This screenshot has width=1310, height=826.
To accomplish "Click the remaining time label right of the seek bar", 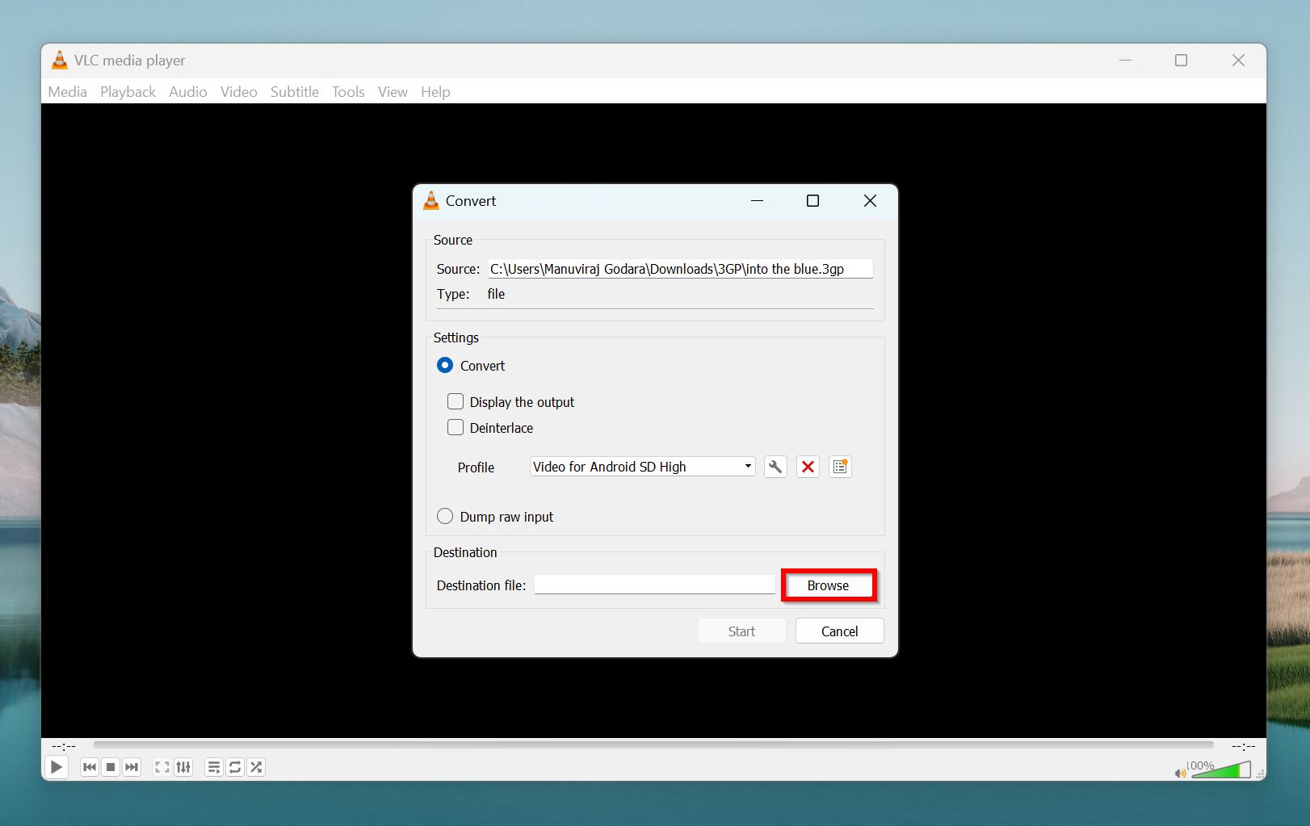I will pos(1244,746).
